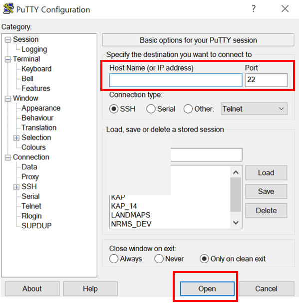This screenshot has height=303, width=299.
Task: Click the Delete session button
Action: pos(266,211)
